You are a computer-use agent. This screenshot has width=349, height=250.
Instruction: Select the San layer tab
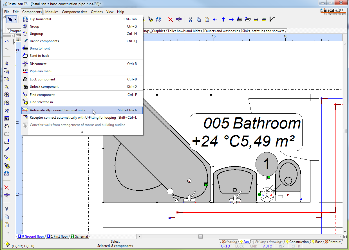click(x=244, y=242)
